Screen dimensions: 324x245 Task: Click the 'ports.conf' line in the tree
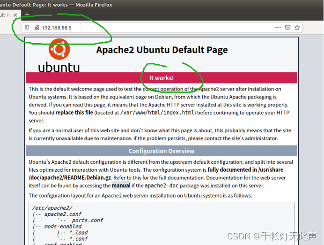88,220
